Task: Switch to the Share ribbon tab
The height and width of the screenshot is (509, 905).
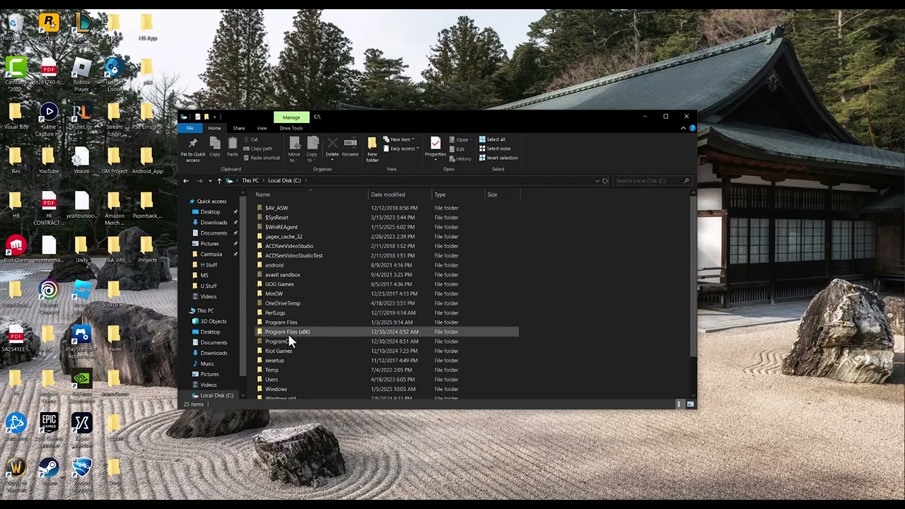Action: [239, 128]
